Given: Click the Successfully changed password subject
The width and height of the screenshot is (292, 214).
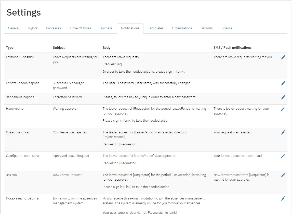Looking at the screenshot, I should 69,85.
